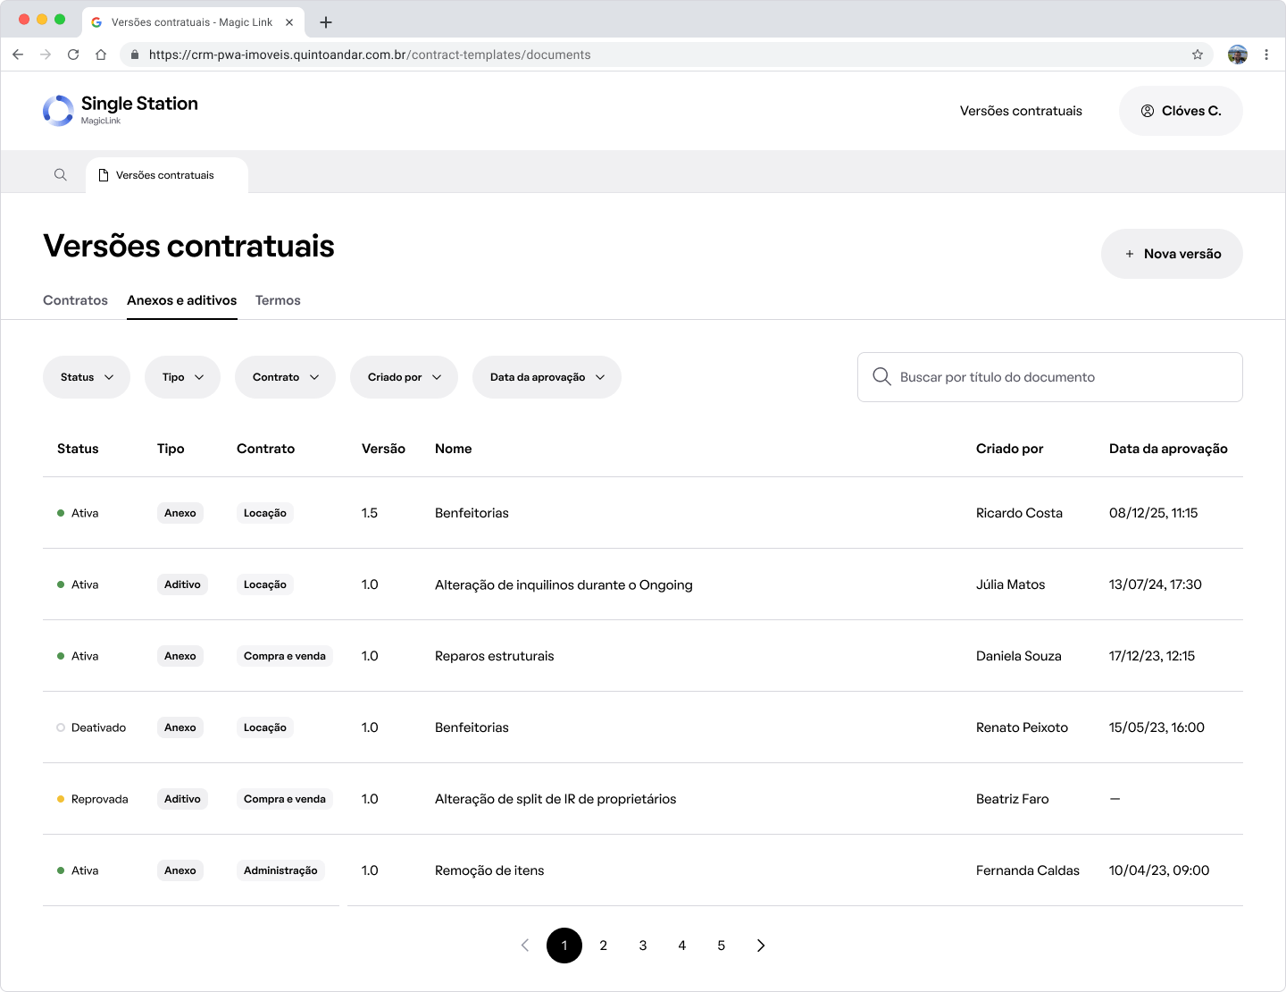Go to page 2
This screenshot has height=992, width=1286.
pos(604,946)
